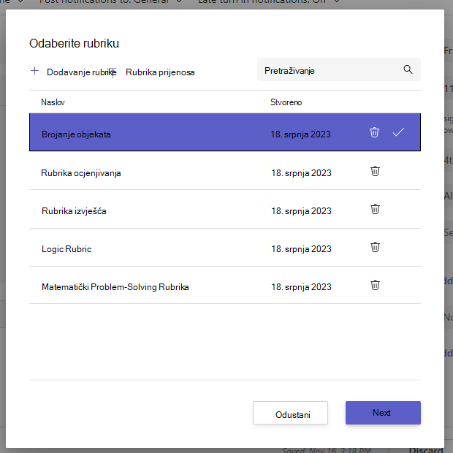The image size is (453, 453).
Task: Pick the Logic Rubric entry
Action: click(x=225, y=247)
